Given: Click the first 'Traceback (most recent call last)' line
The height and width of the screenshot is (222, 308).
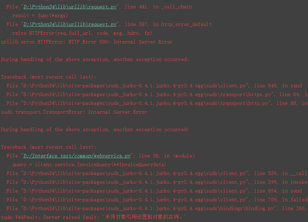Looking at the screenshot, I should [49, 77].
